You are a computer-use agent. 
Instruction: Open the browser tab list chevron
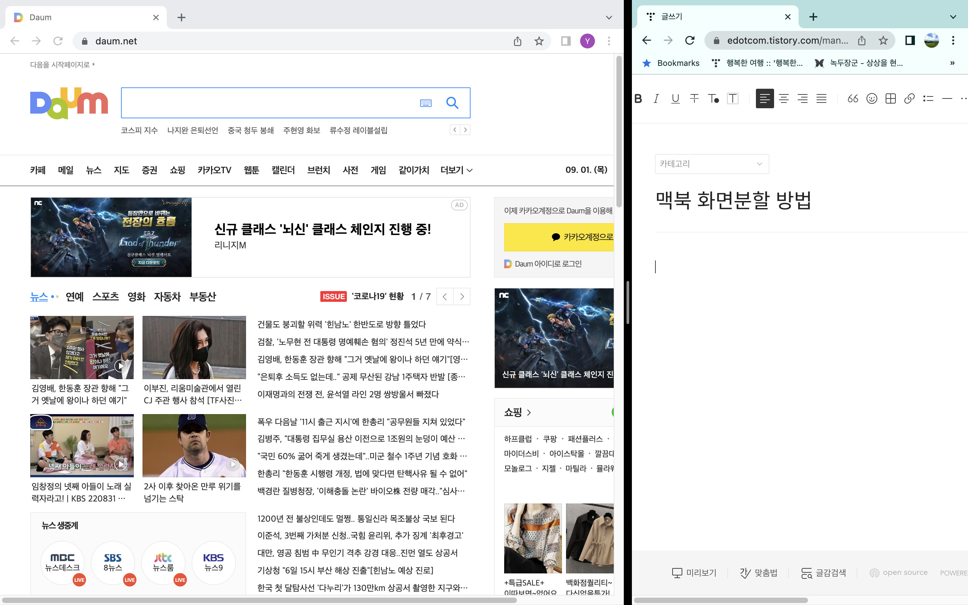coord(608,17)
